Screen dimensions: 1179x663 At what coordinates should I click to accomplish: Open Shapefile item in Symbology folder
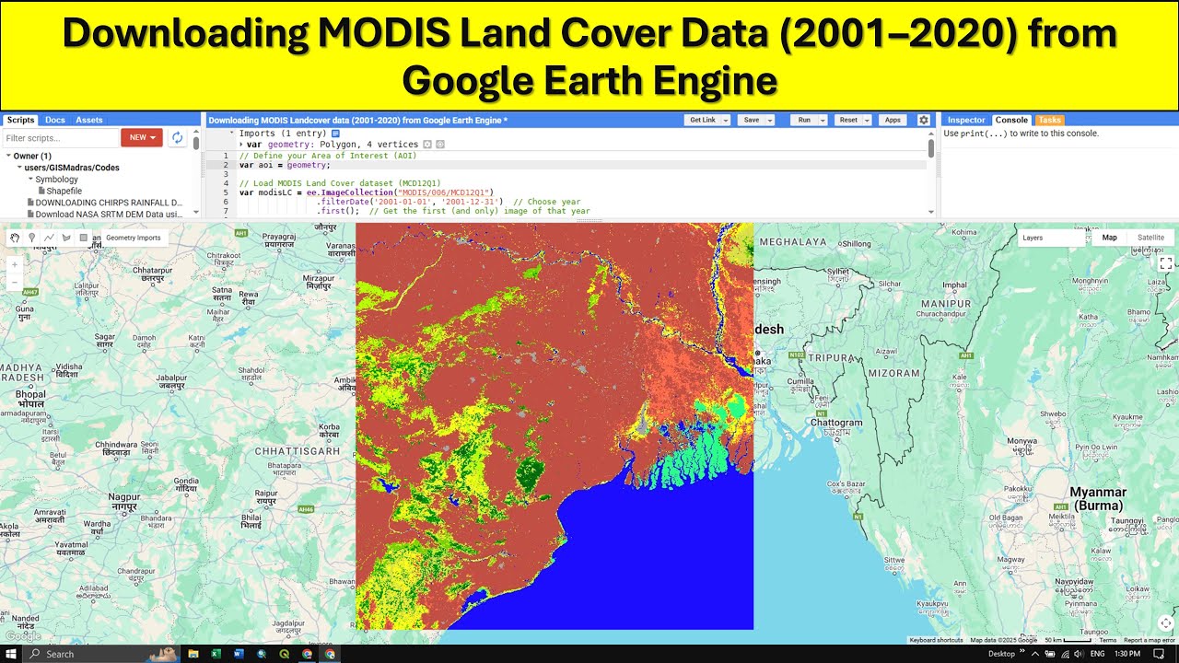[64, 191]
